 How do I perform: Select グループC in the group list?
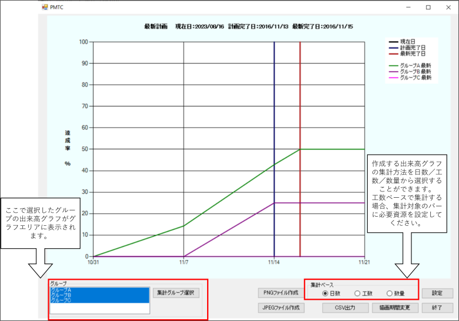click(100, 300)
